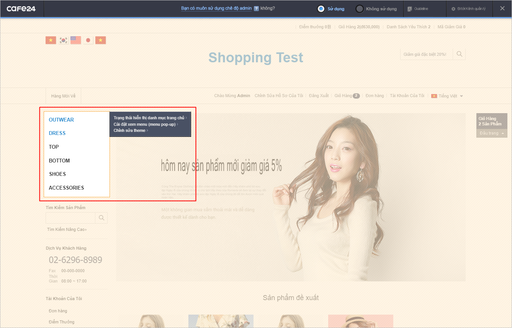512x328 pixels.
Task: Click the 'Đăng Xuất' logout link
Action: pos(319,96)
